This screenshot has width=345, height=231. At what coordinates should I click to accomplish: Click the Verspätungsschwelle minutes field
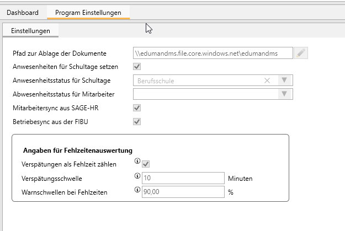(x=183, y=178)
